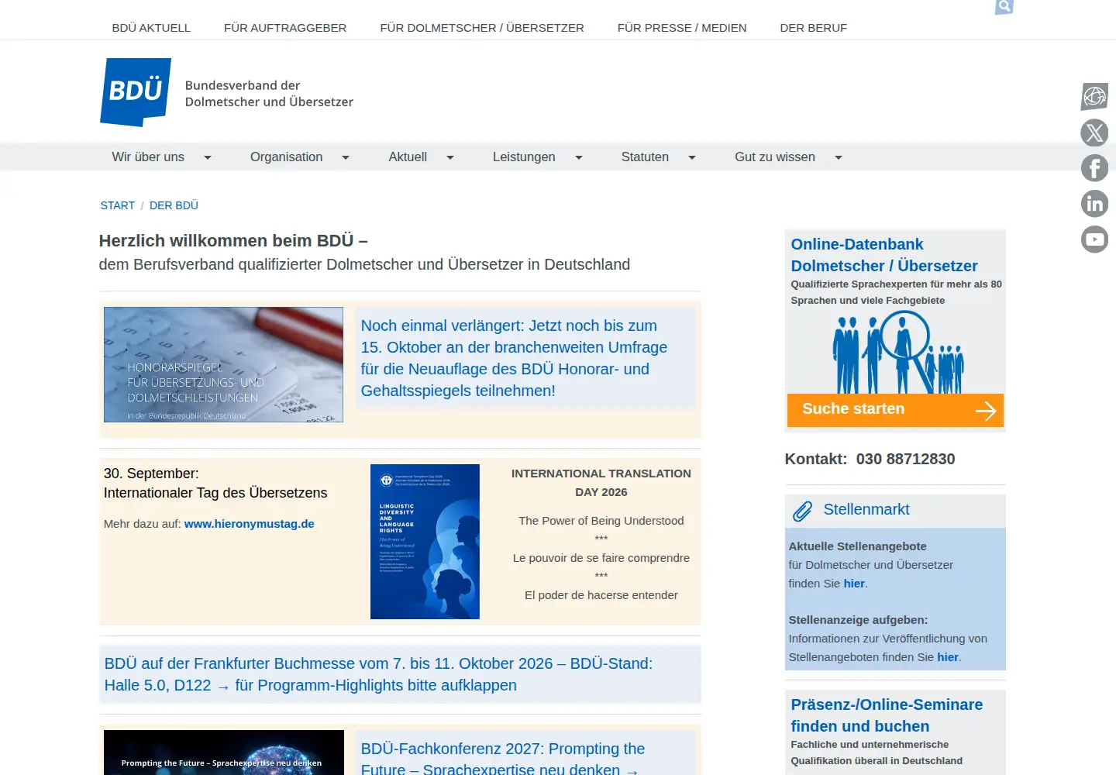Open the DER BERUF menu item
This screenshot has height=775, width=1116.
814,28
